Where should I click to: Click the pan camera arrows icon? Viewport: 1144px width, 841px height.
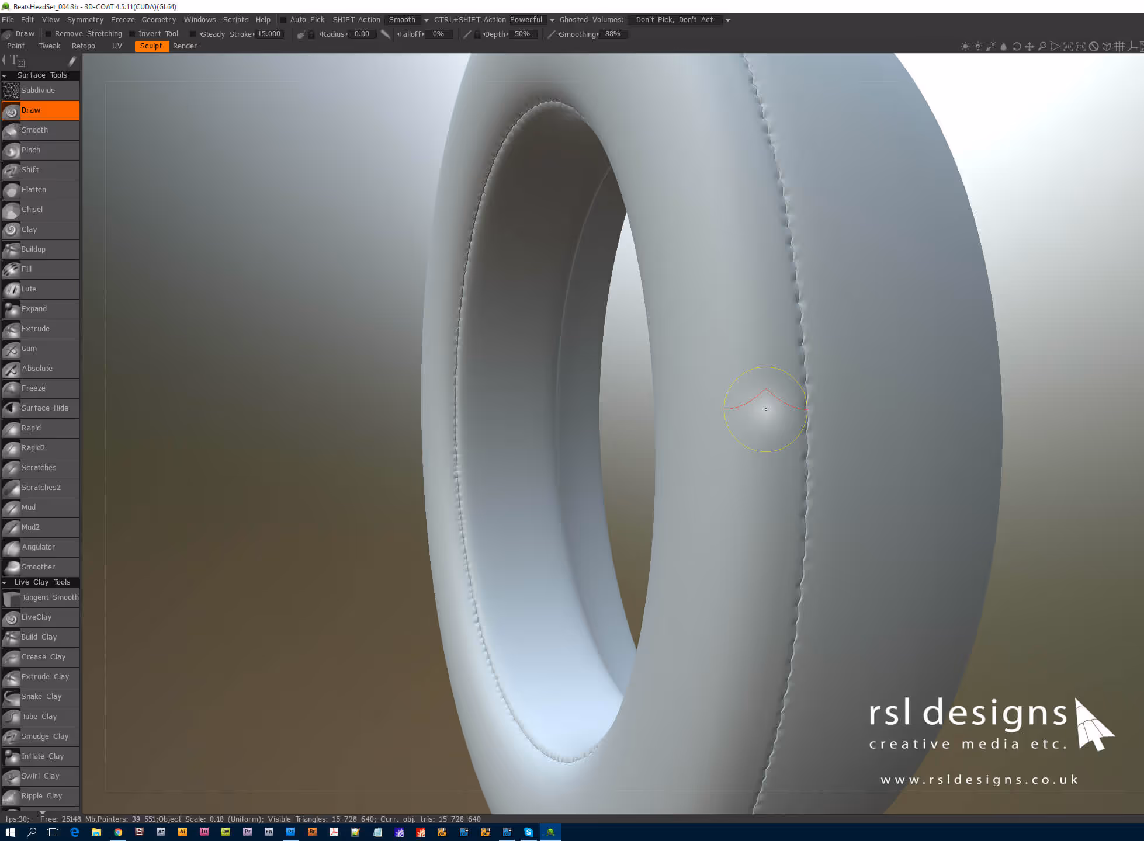click(1029, 47)
